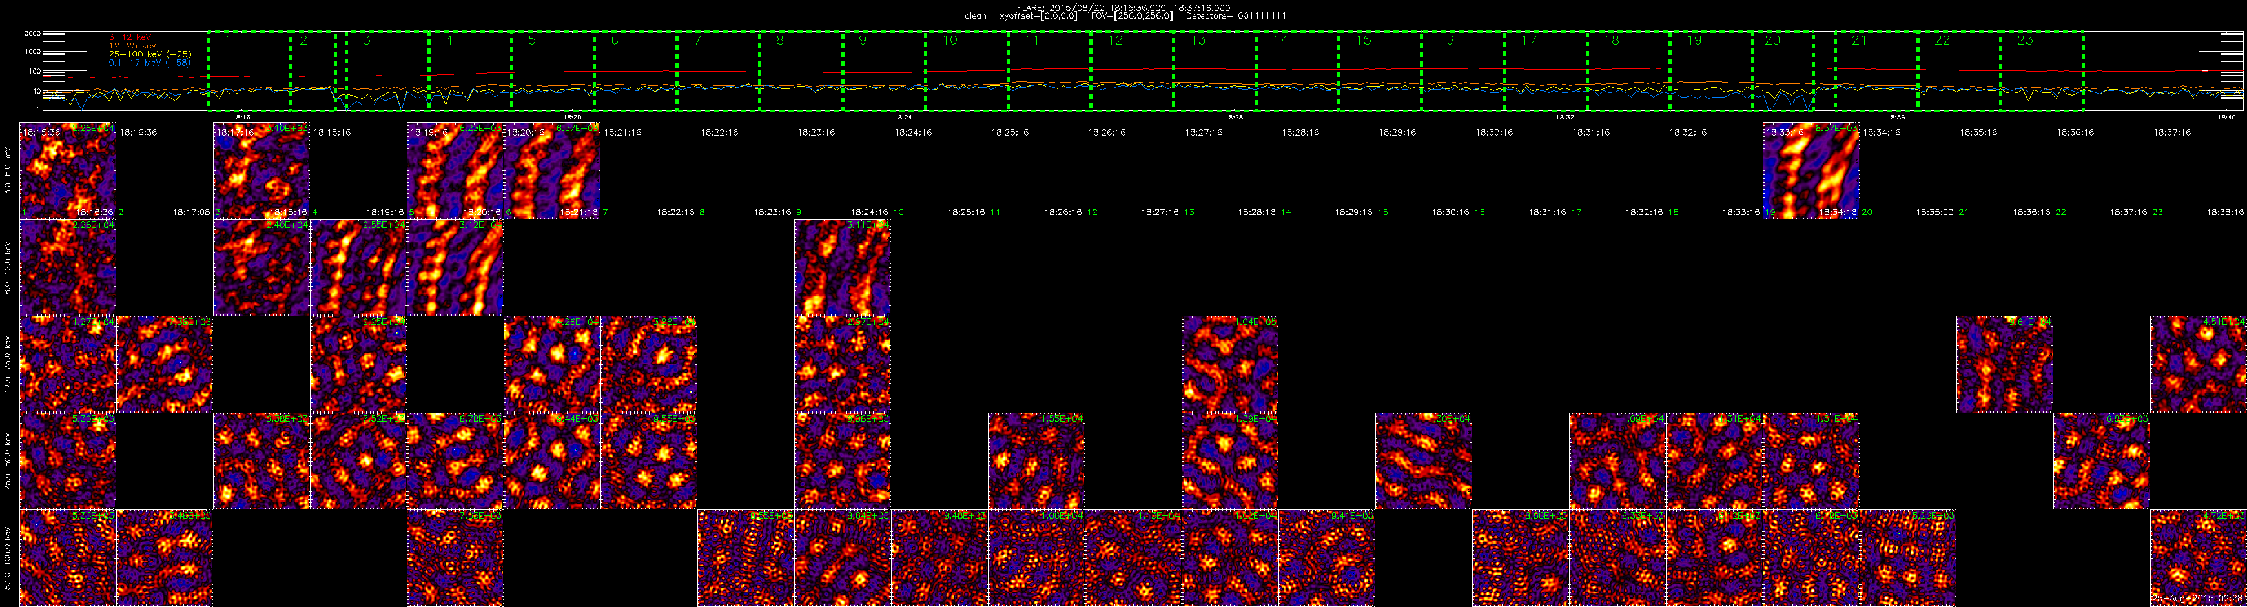Image resolution: width=2247 pixels, height=607 pixels.
Task: Click the 18:28:16 column time label in top row
Action: 1300,132
